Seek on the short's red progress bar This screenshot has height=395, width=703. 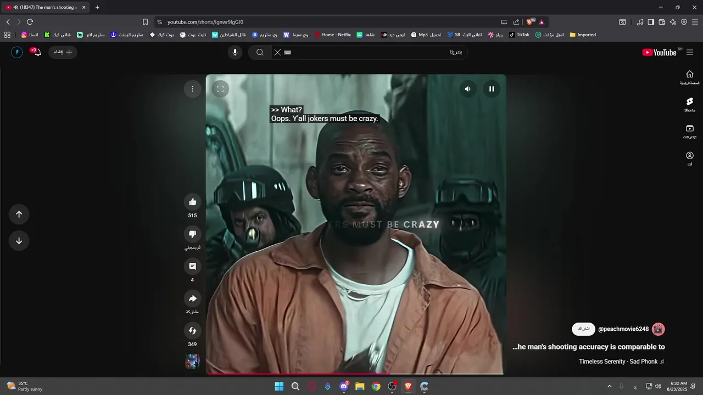[356, 374]
